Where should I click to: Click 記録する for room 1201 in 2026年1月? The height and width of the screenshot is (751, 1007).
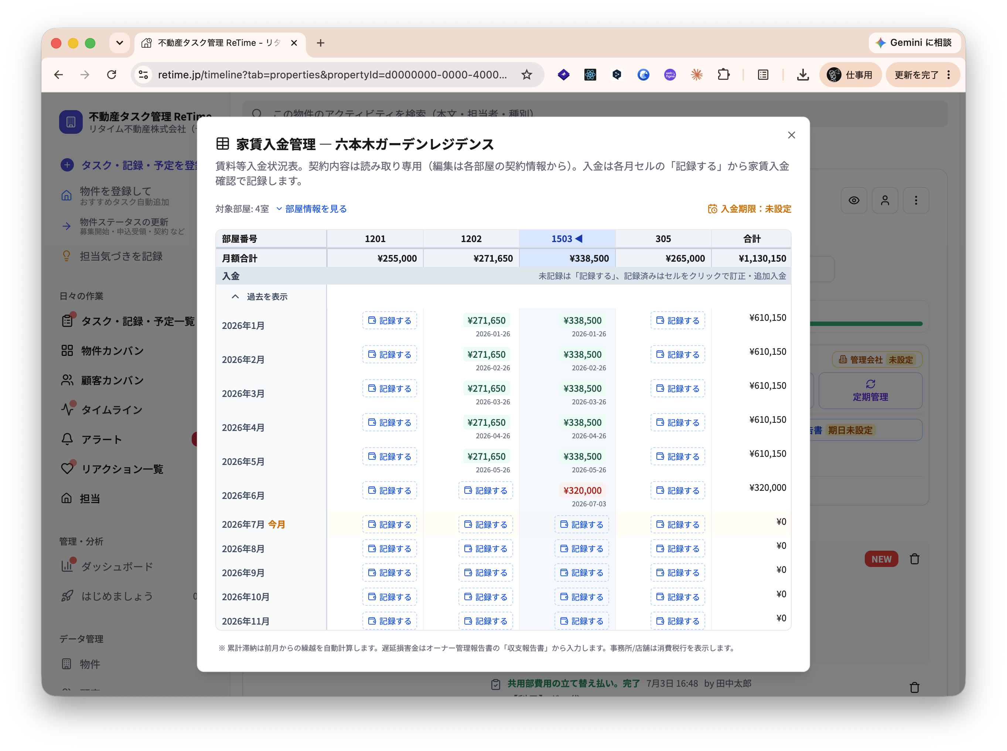(x=389, y=320)
